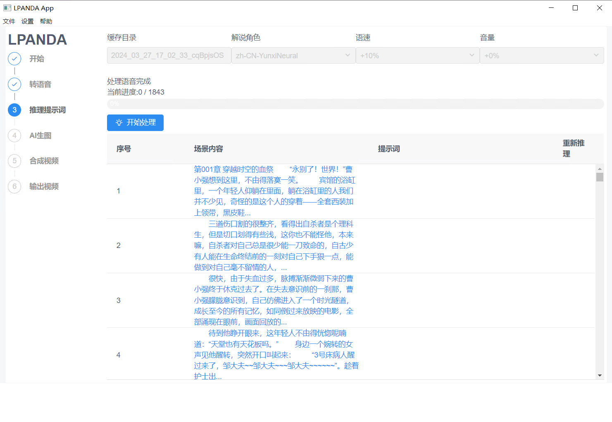Go to the 合成视频 step
This screenshot has width=612, height=422.
(x=44, y=161)
